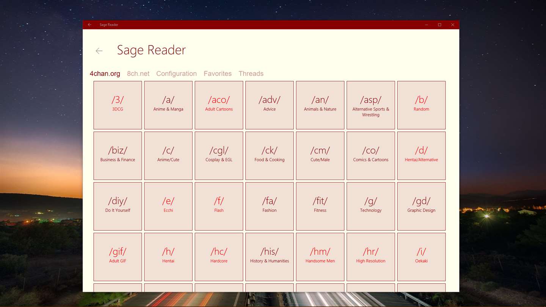Screen dimensions: 546x307
Task: Open the /i/ Oekaki board tile
Action: (x=421, y=257)
